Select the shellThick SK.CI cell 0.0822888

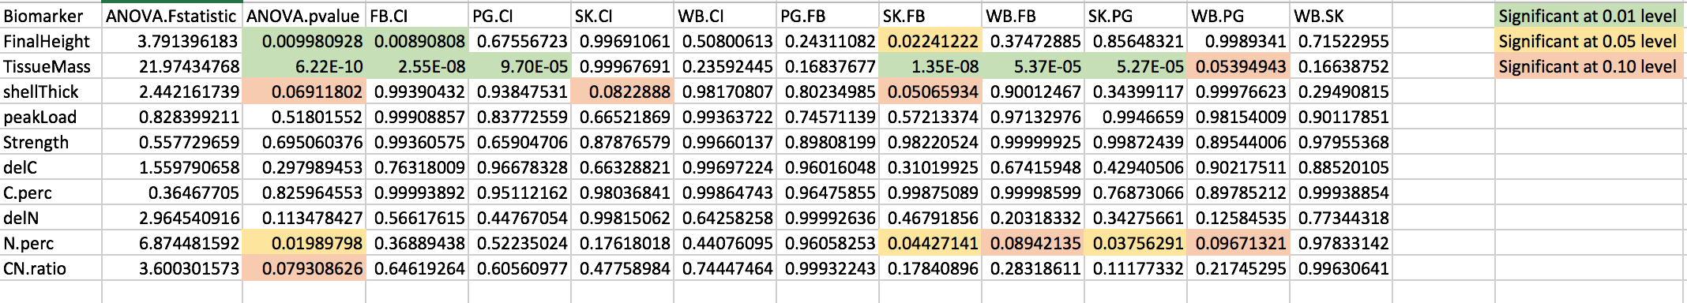tap(622, 92)
